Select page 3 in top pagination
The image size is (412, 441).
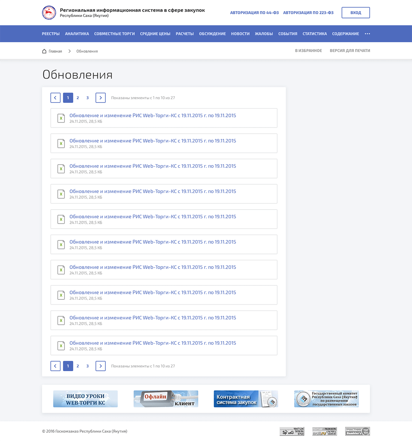[87, 98]
